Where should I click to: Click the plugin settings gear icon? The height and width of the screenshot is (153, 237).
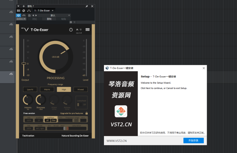tap(71, 22)
